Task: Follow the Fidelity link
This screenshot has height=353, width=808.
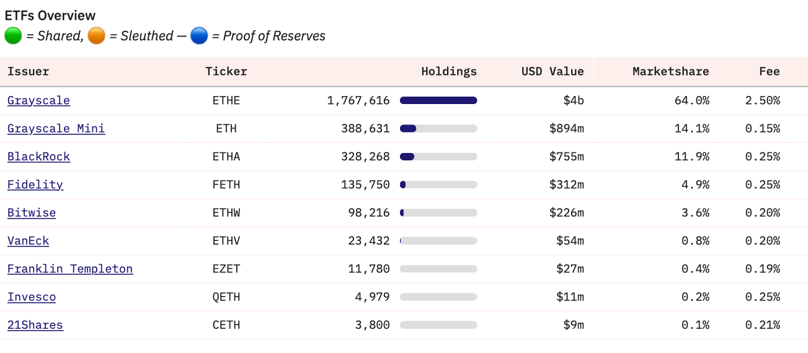Action: [35, 185]
